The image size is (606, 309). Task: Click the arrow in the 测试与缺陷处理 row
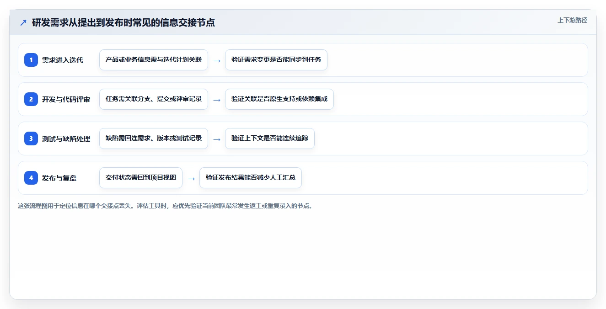pyautogui.click(x=217, y=139)
